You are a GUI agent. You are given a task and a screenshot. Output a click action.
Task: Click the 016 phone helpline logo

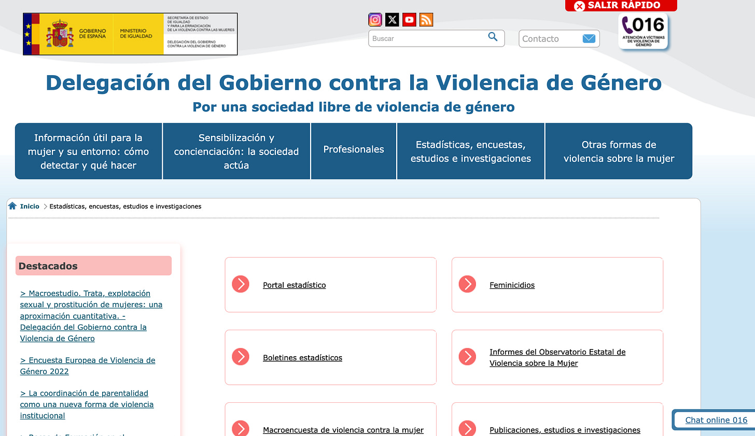pyautogui.click(x=643, y=31)
